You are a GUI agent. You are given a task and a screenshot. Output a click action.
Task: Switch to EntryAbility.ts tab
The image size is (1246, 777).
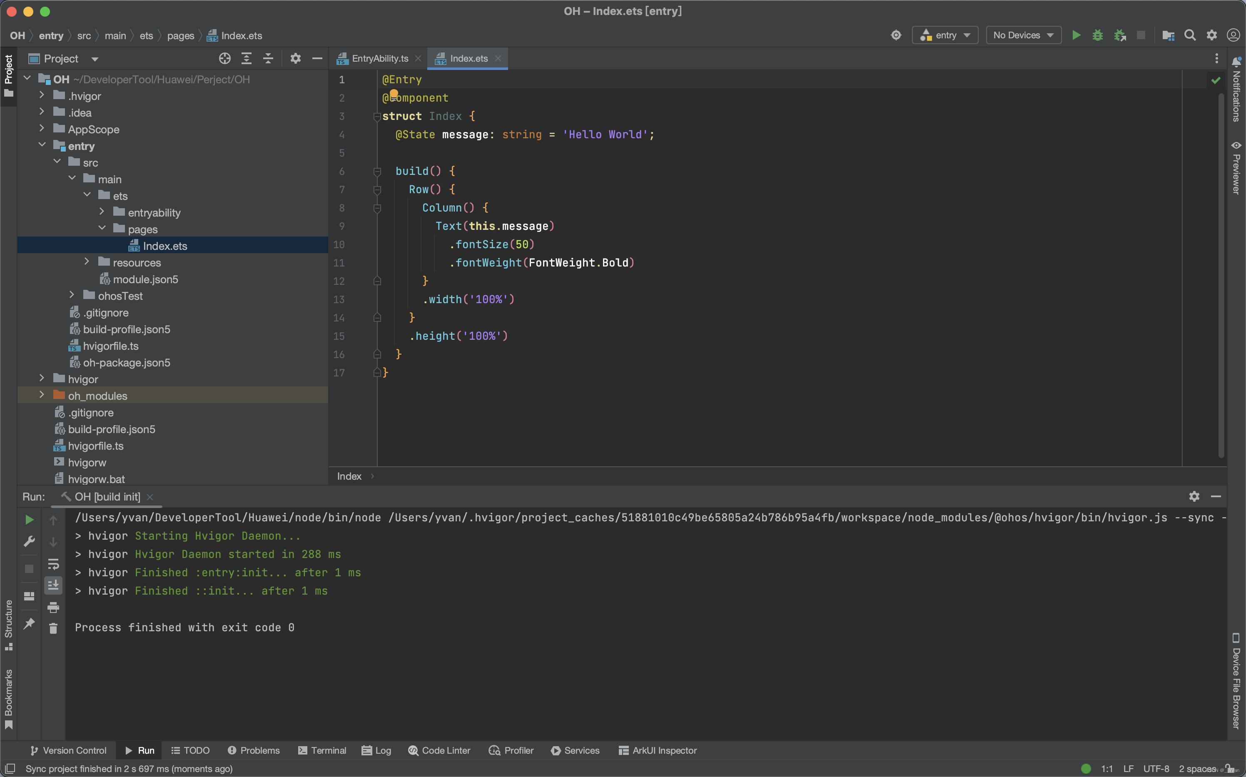[379, 57]
